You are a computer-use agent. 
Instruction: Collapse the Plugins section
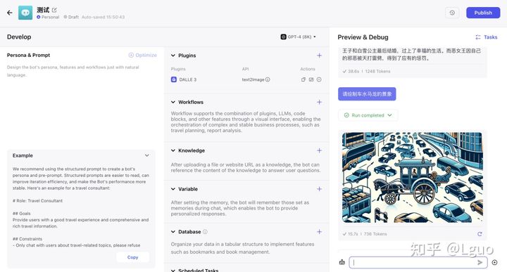(173, 56)
